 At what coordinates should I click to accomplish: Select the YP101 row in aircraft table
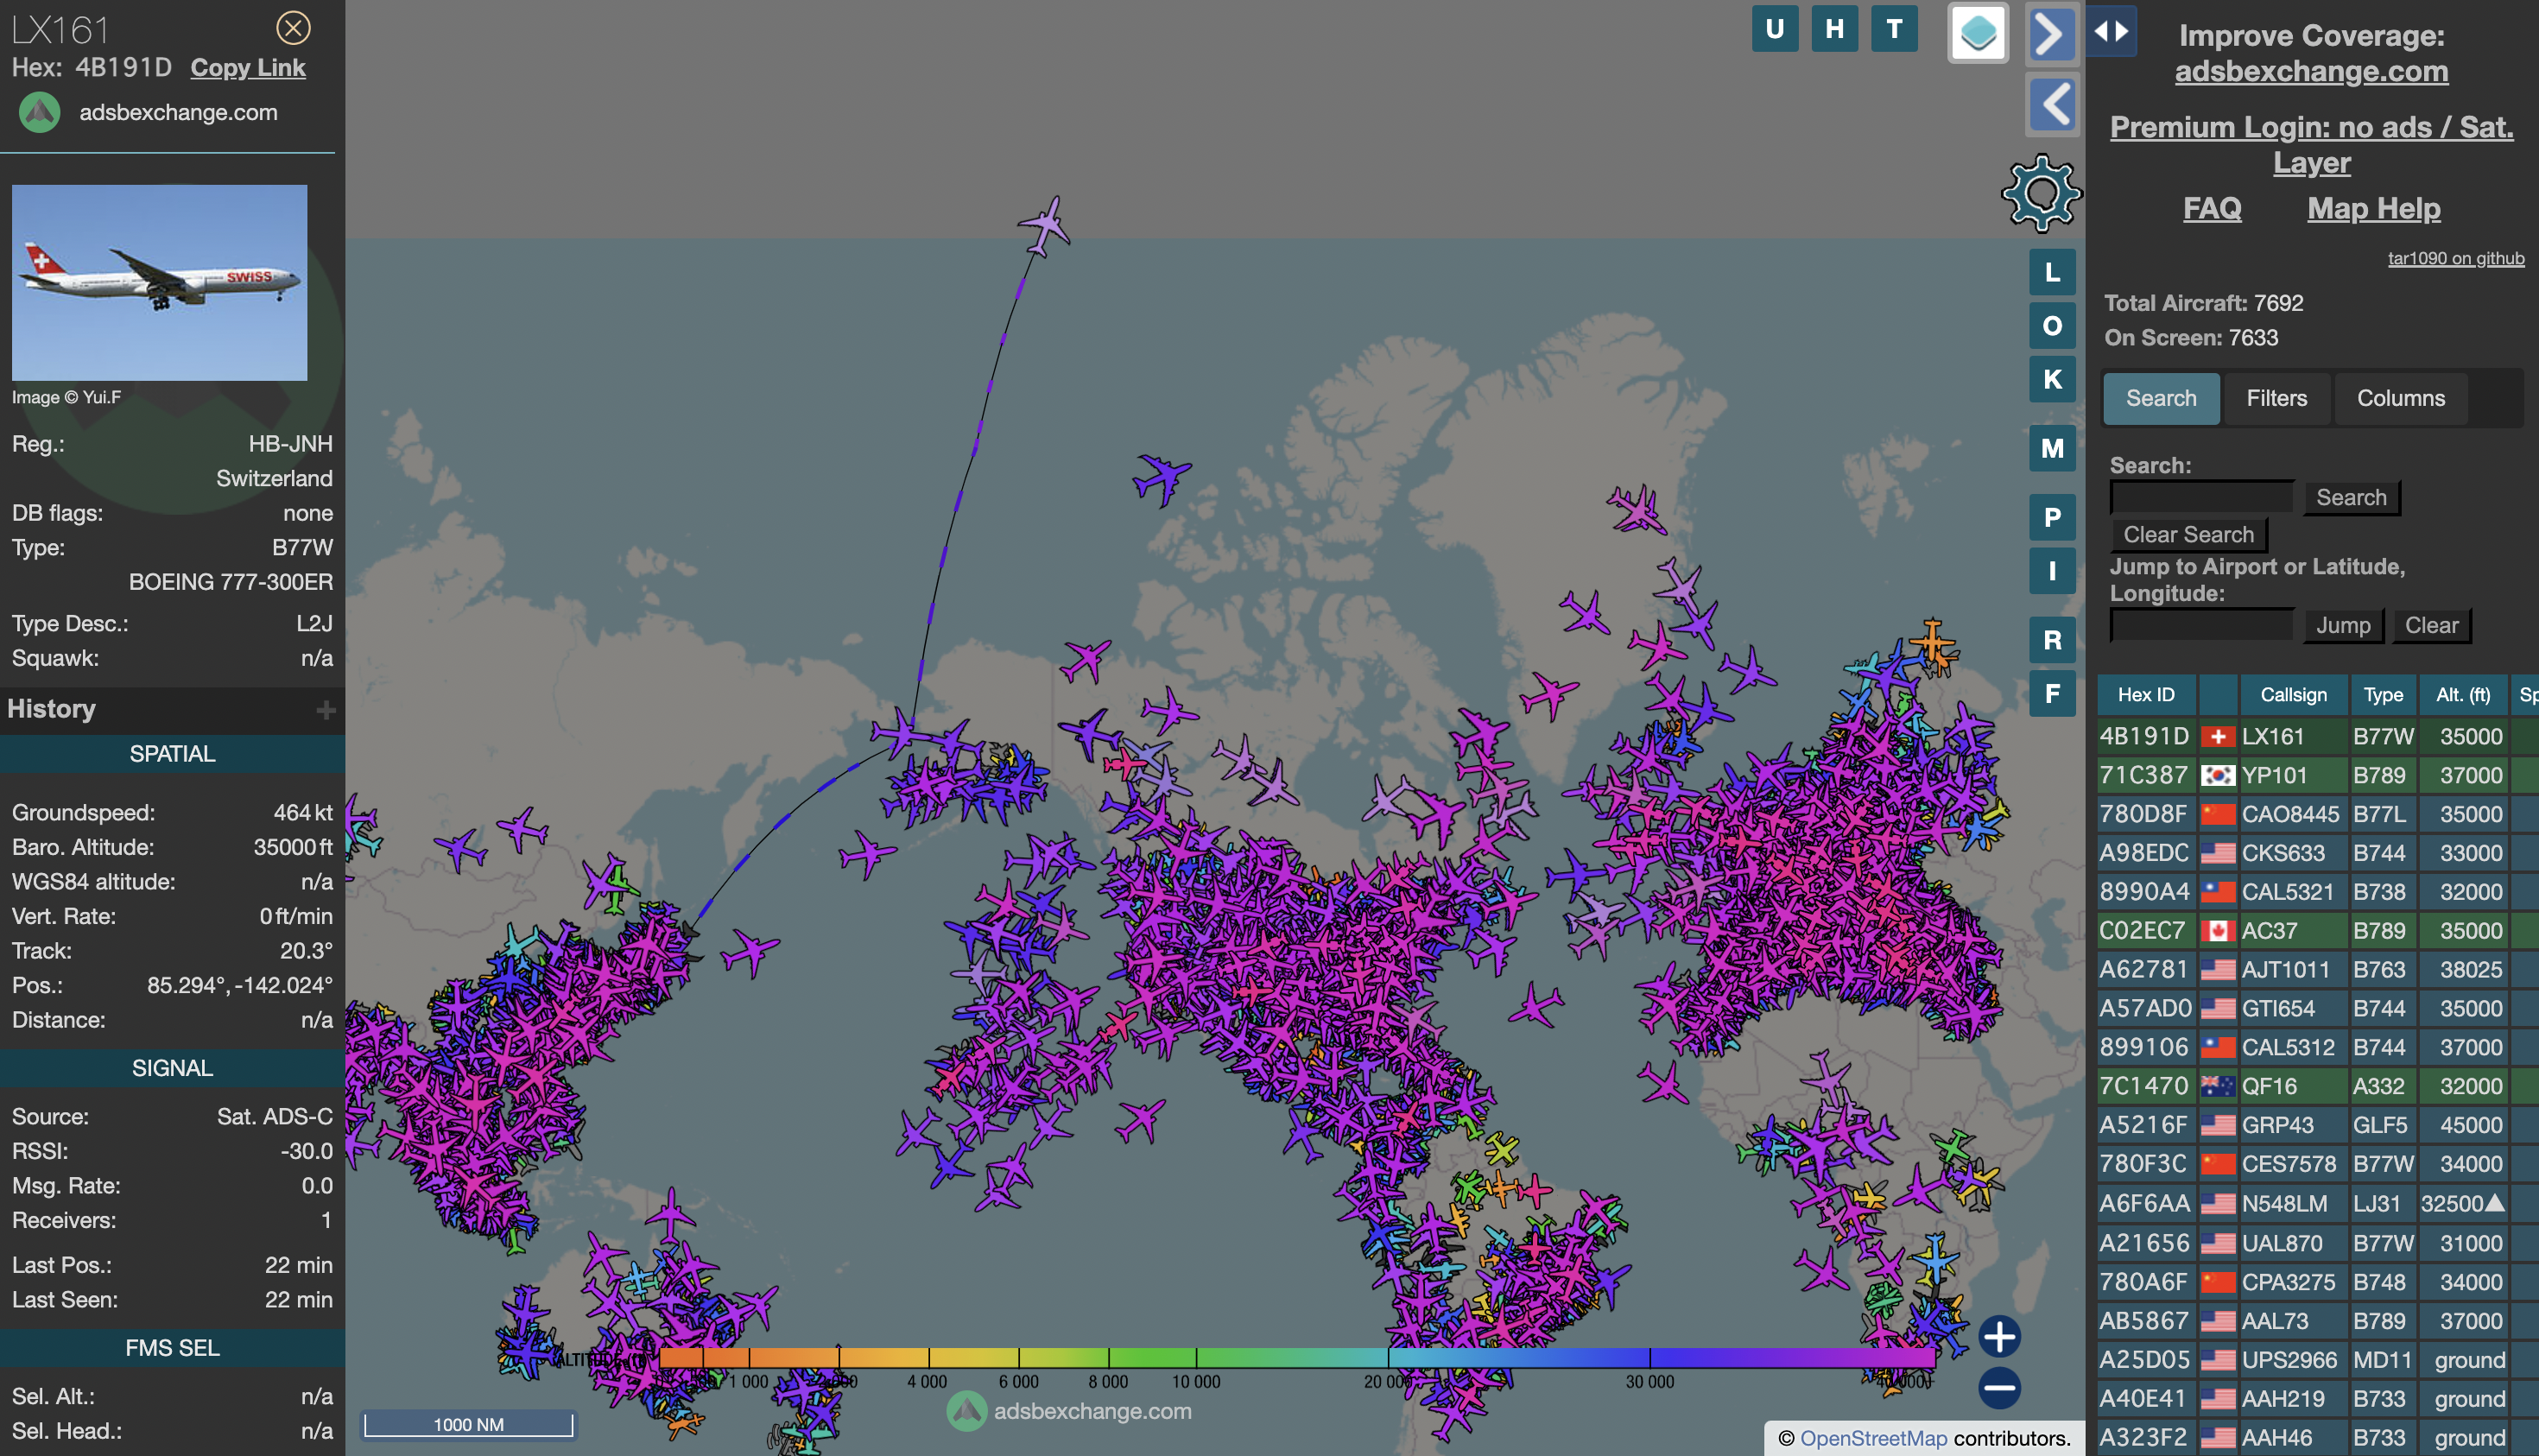coord(2317,776)
